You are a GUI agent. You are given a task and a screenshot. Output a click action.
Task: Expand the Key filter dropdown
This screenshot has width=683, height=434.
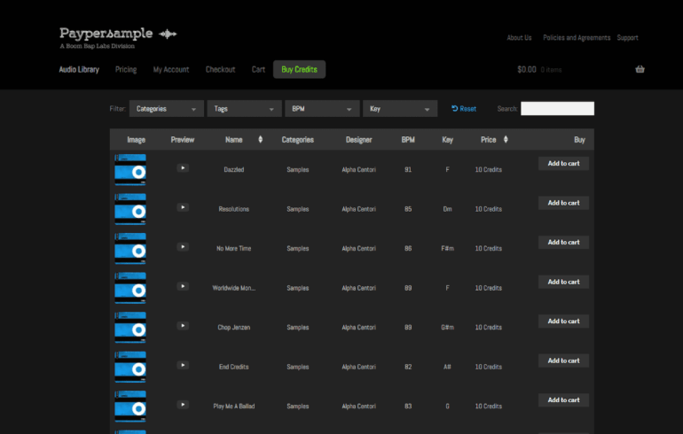pyautogui.click(x=399, y=109)
